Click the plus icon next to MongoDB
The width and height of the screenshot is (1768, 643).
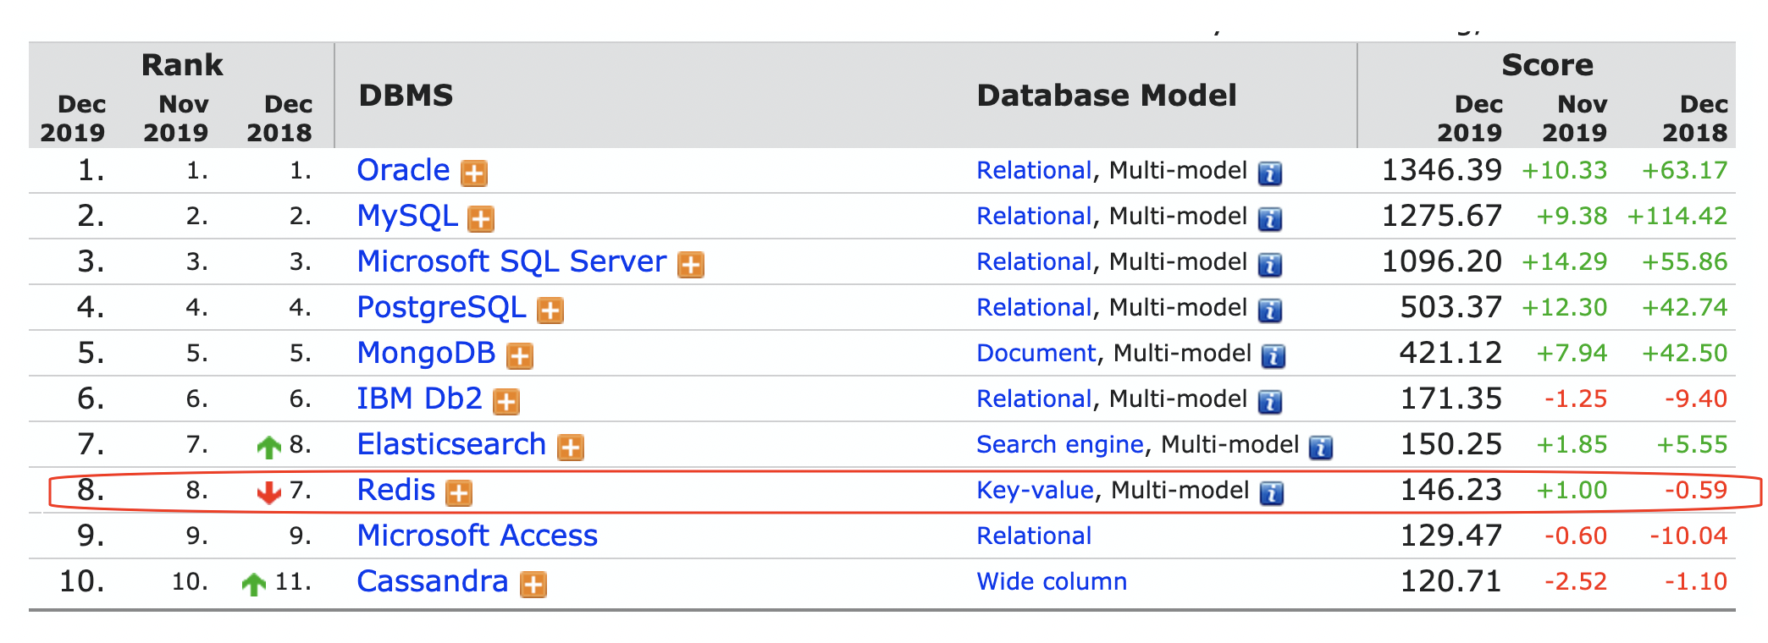coord(520,356)
